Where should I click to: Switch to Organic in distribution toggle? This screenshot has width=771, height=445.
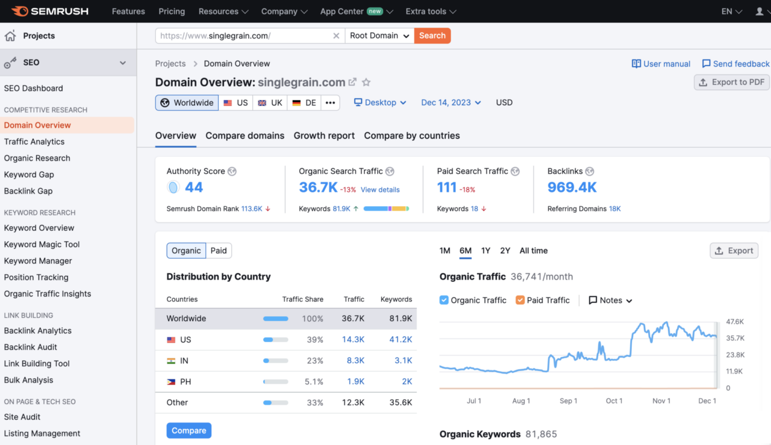(186, 251)
